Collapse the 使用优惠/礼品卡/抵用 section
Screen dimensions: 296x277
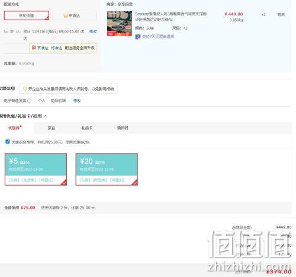46,116
